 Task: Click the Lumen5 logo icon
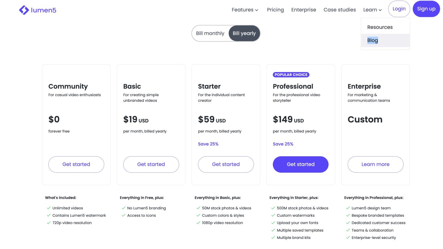coord(24,10)
